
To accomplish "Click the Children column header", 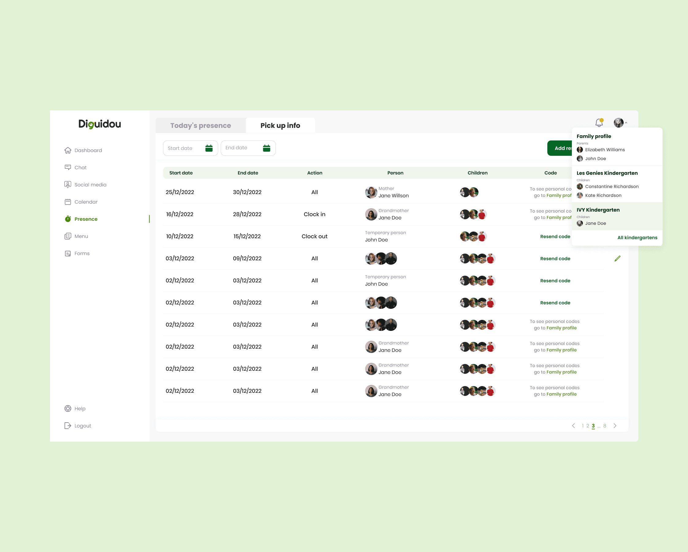I will [x=477, y=173].
